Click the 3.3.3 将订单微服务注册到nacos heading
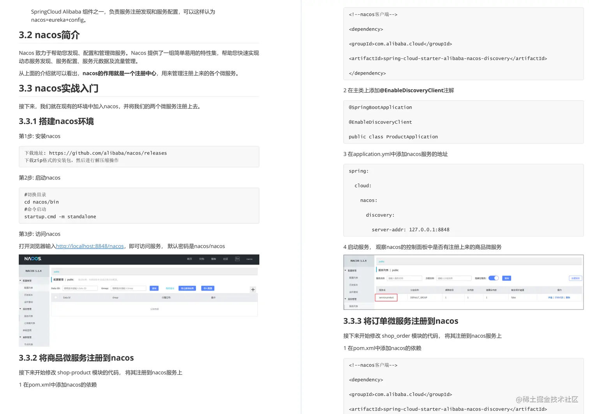 coord(400,321)
